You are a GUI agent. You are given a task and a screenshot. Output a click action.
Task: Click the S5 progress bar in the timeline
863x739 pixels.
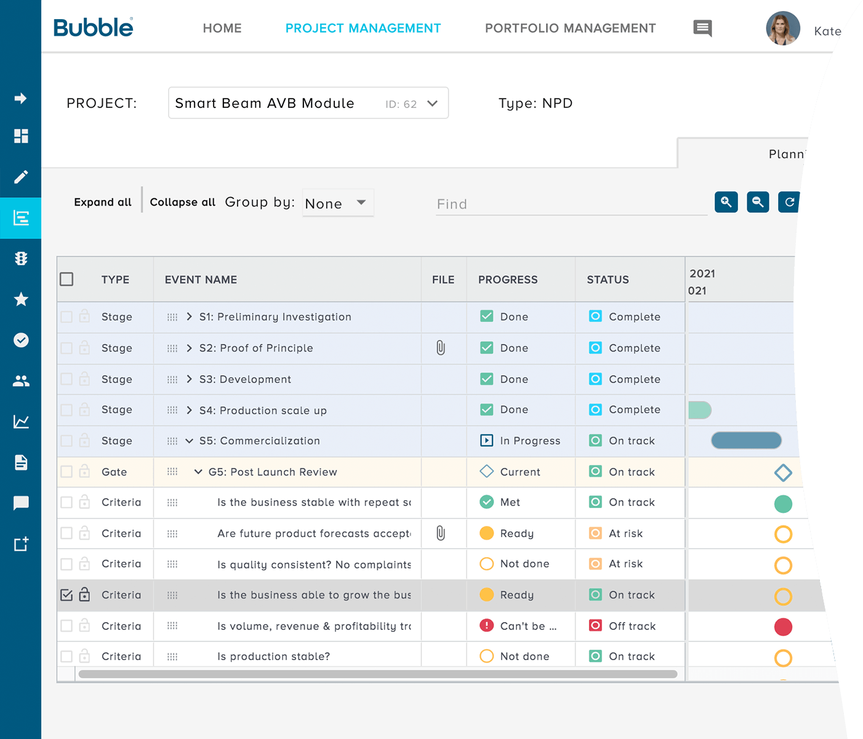pos(745,440)
